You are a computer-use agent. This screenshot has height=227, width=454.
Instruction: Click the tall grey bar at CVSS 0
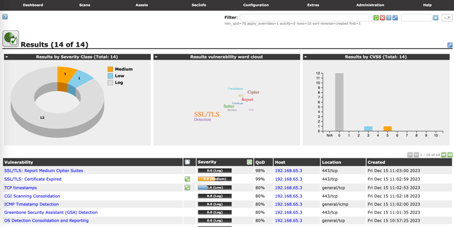tap(339, 102)
